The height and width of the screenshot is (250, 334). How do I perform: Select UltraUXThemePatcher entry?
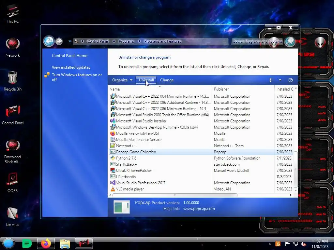(x=201, y=170)
